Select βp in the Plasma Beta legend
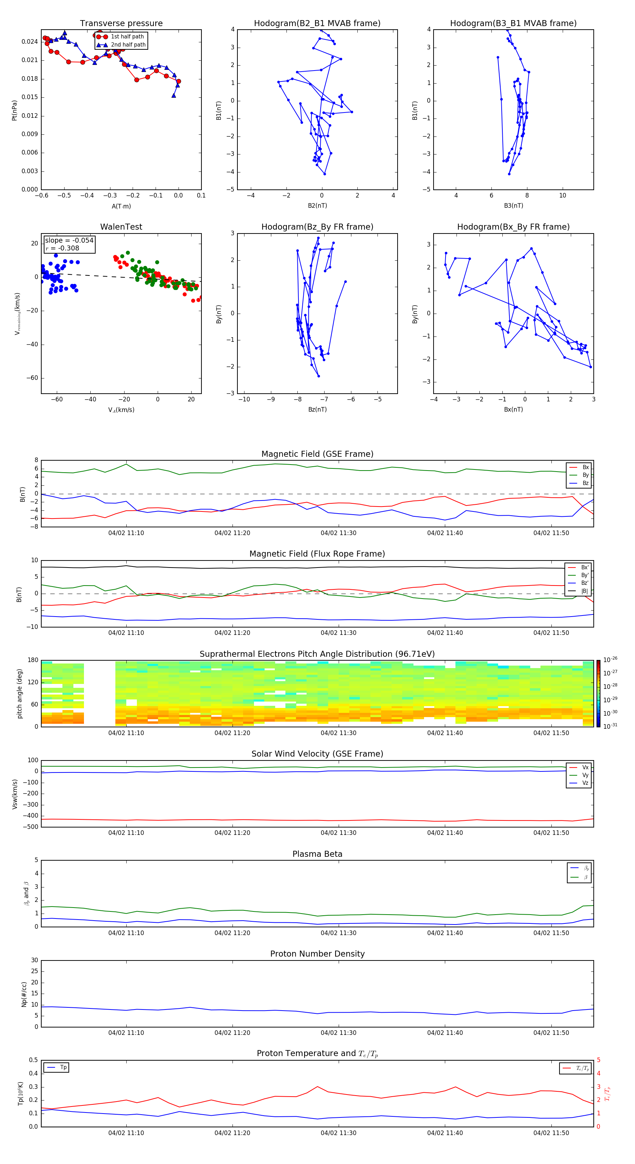Viewport: 635px width, 1164px height. click(x=580, y=868)
